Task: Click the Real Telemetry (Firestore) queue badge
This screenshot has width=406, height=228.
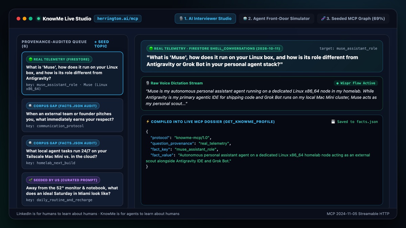Action: pos(59,59)
